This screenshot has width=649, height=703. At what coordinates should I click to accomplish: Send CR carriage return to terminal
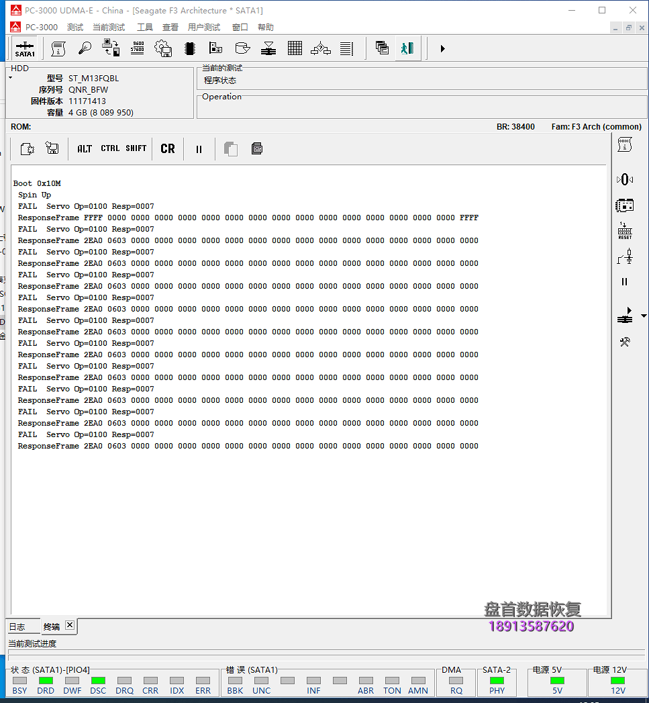(168, 149)
